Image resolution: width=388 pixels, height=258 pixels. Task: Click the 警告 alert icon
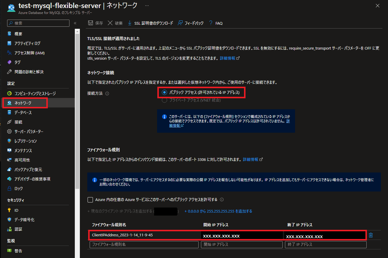pos(9,251)
